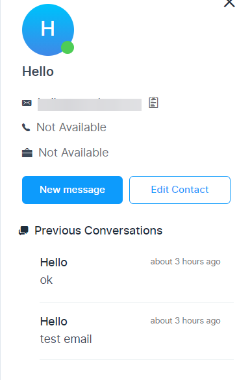Click timestamp of 'test email' conversation
The width and height of the screenshot is (250, 380).
(185, 321)
